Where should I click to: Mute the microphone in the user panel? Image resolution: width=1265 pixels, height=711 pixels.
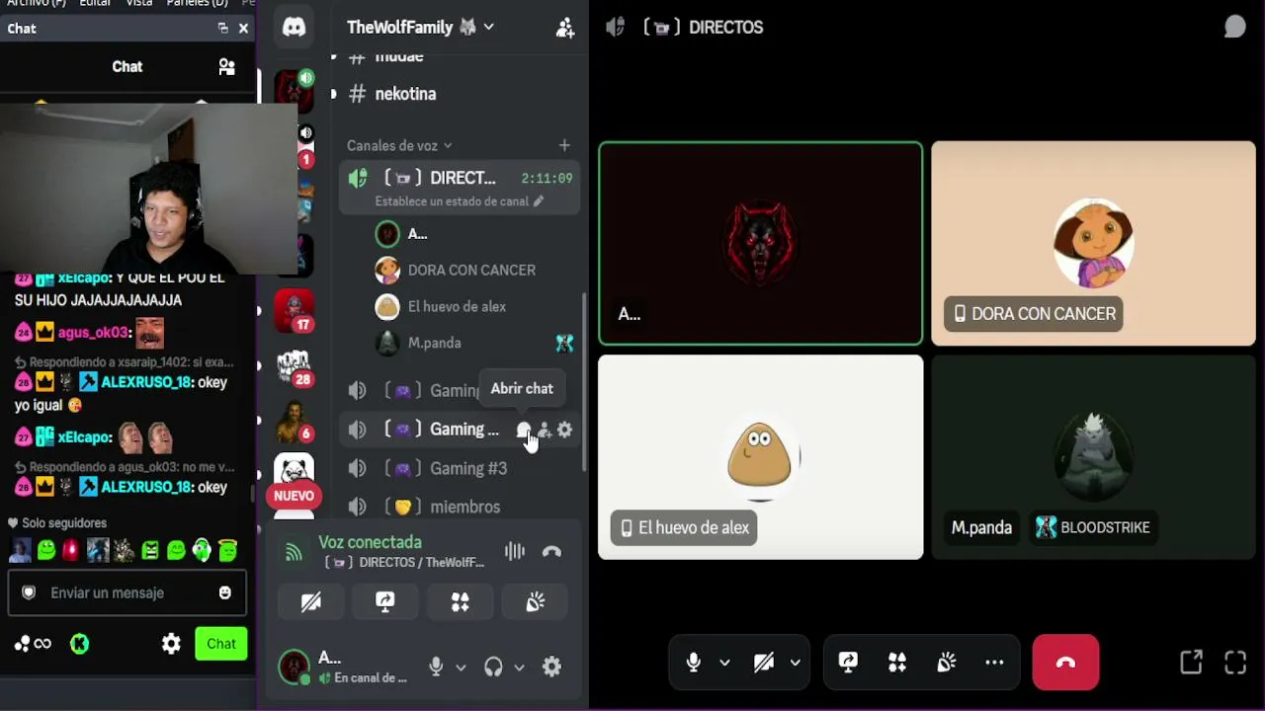436,668
